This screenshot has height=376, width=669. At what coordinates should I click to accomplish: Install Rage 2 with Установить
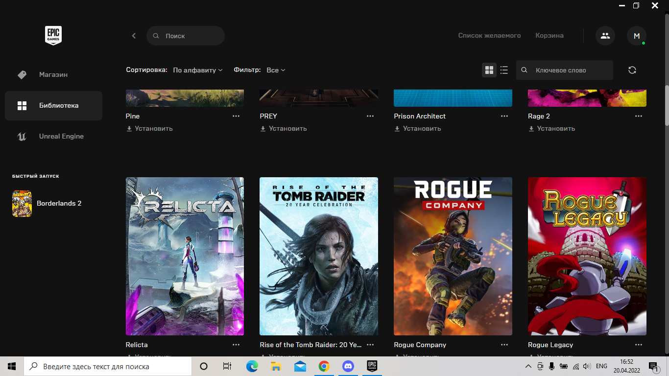pyautogui.click(x=552, y=128)
